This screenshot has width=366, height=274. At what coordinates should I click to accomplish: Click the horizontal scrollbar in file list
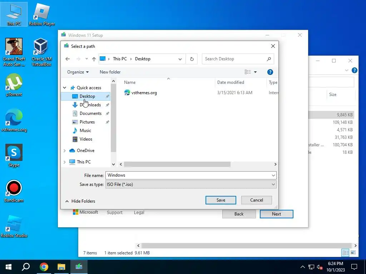point(177,164)
